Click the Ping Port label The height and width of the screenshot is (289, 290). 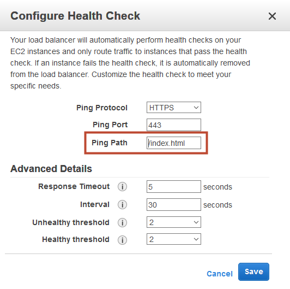click(x=110, y=125)
